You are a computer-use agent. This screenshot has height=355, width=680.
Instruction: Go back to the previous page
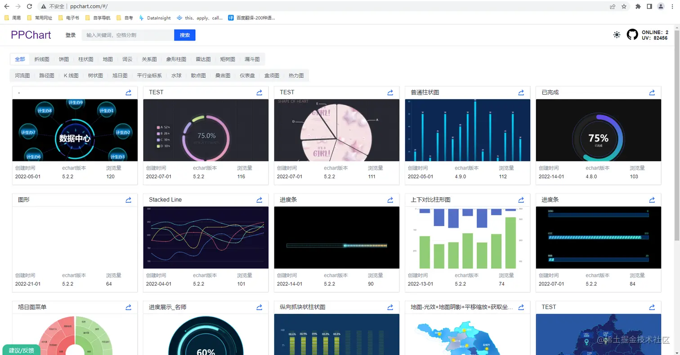[7, 7]
